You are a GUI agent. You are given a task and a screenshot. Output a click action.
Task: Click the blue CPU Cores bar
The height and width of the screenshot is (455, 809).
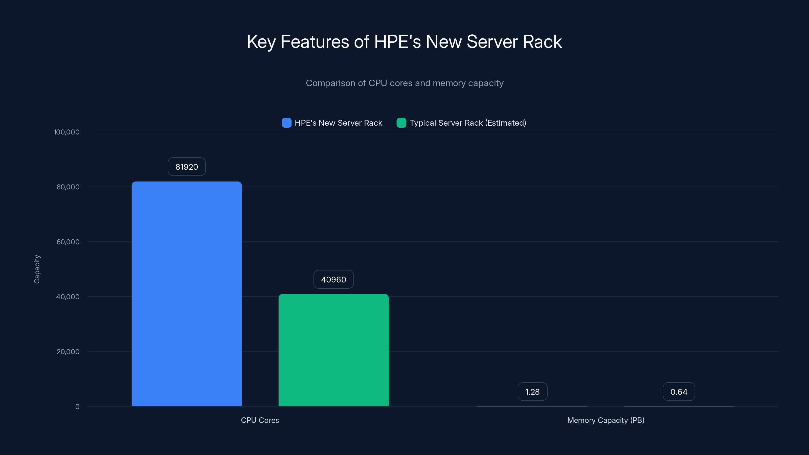[187, 294]
